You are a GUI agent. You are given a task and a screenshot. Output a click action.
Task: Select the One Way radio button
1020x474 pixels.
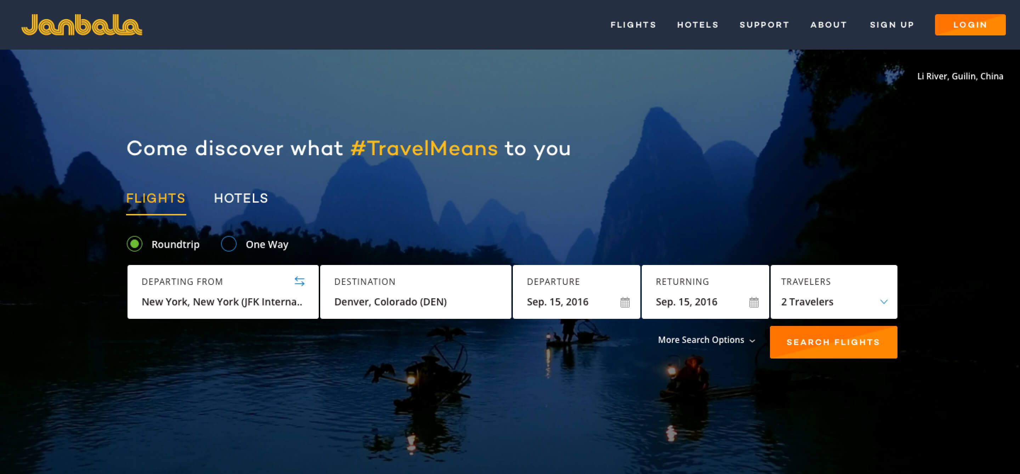[228, 244]
